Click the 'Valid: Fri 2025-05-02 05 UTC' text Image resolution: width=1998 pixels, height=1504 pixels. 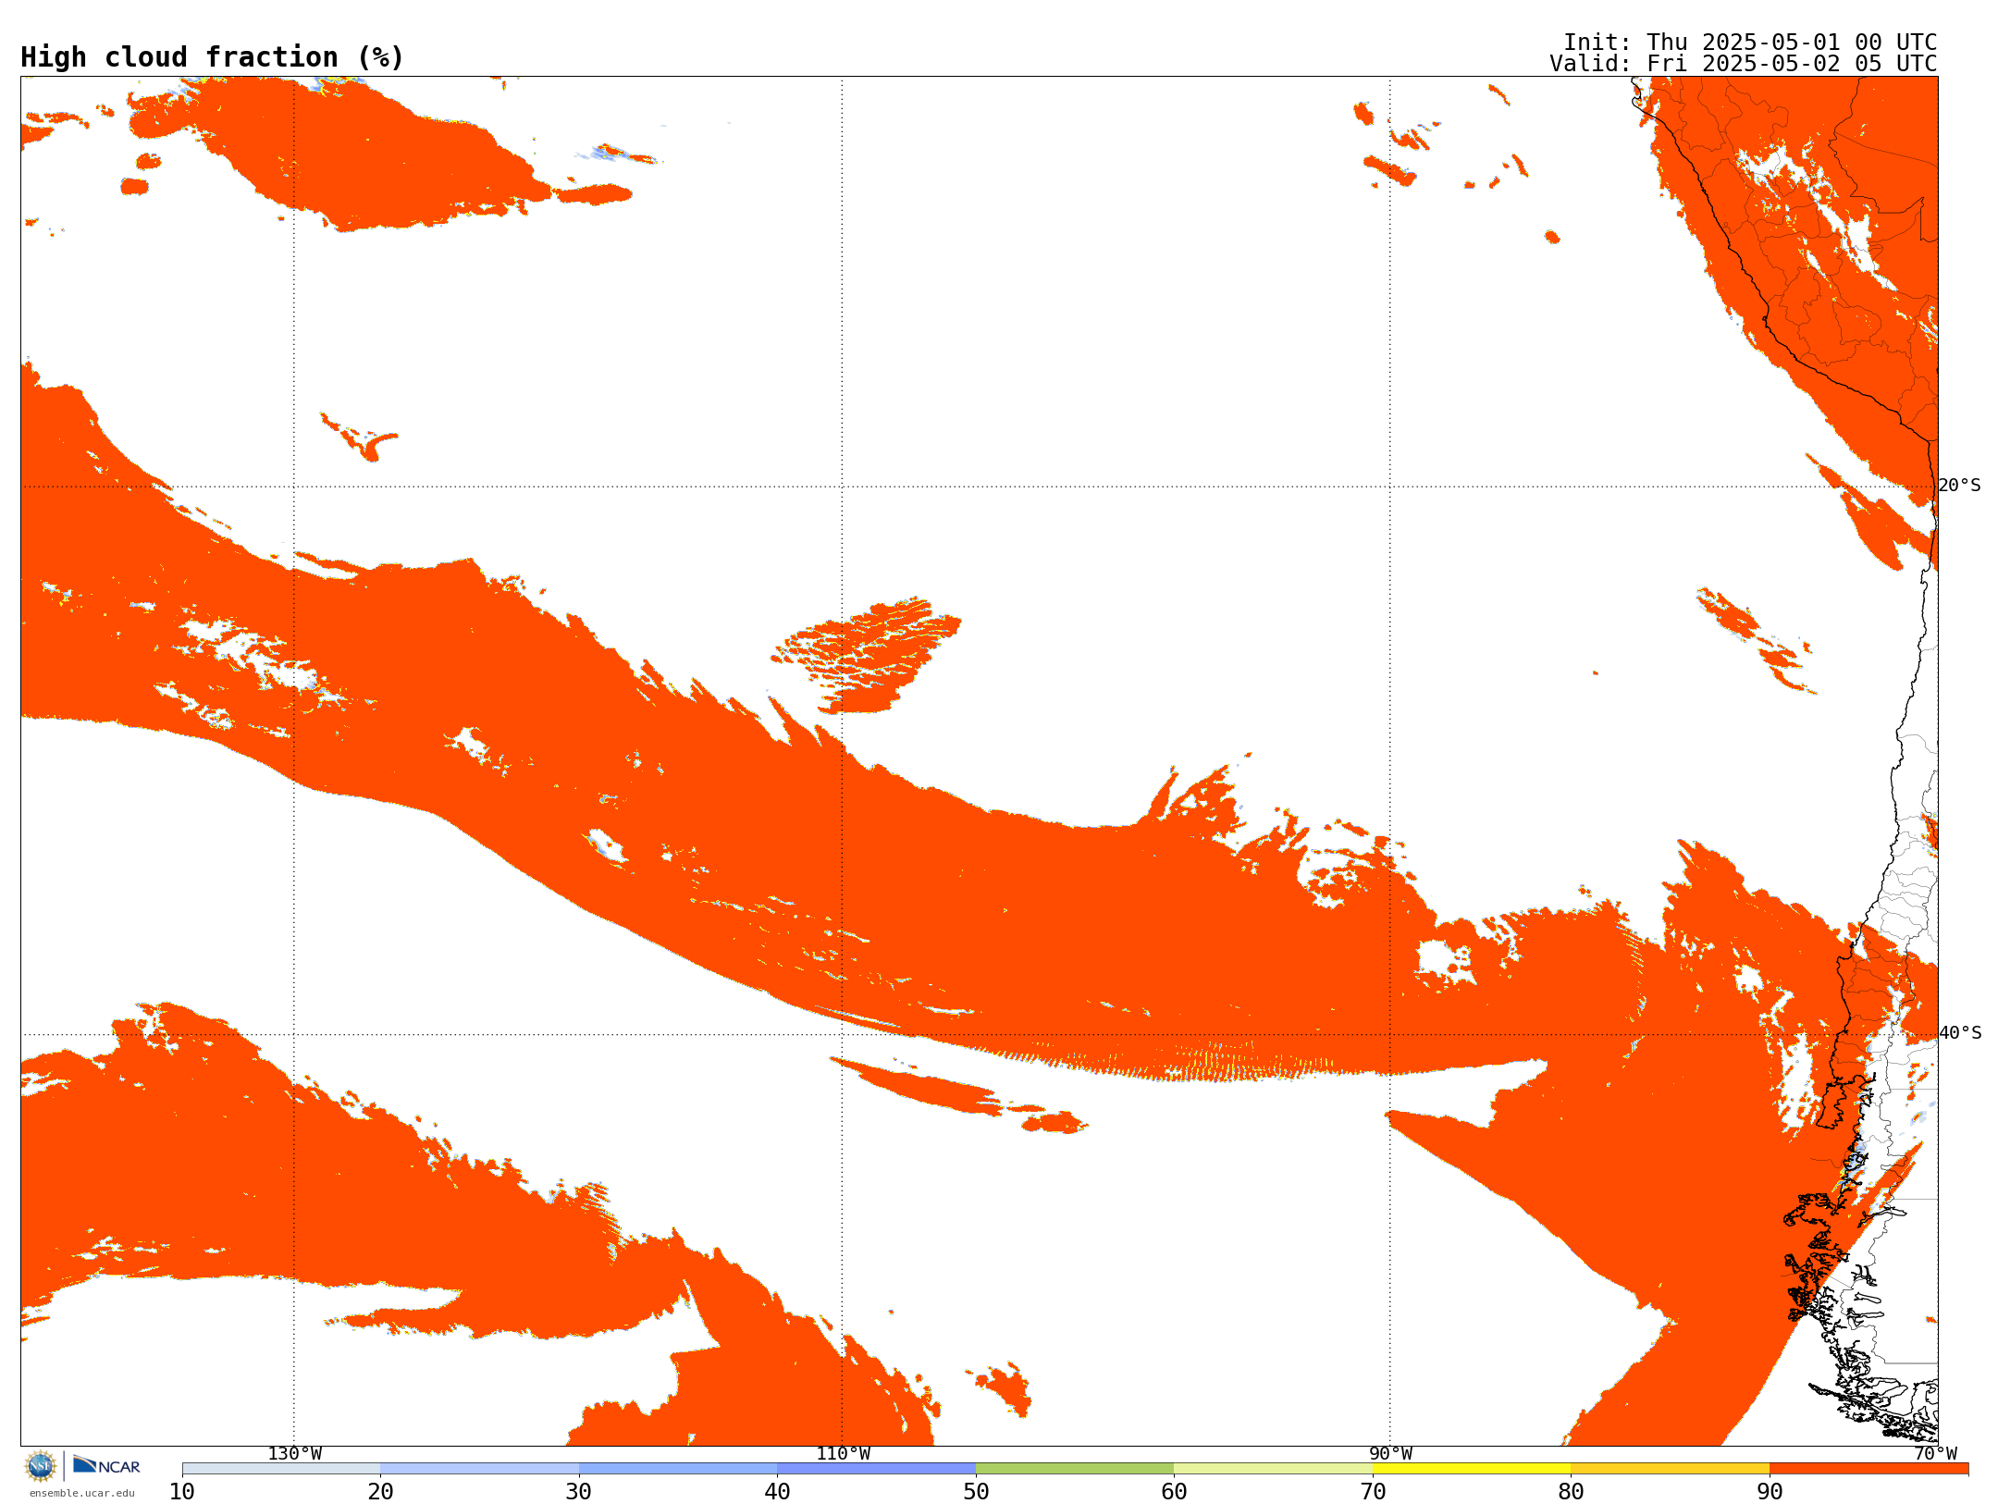1744,64
